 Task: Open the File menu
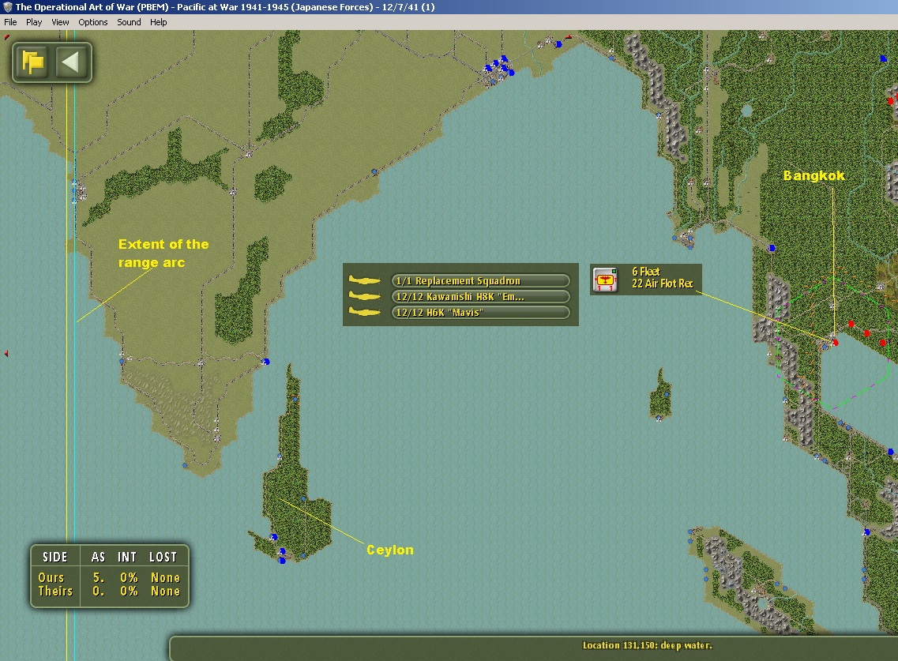[10, 22]
